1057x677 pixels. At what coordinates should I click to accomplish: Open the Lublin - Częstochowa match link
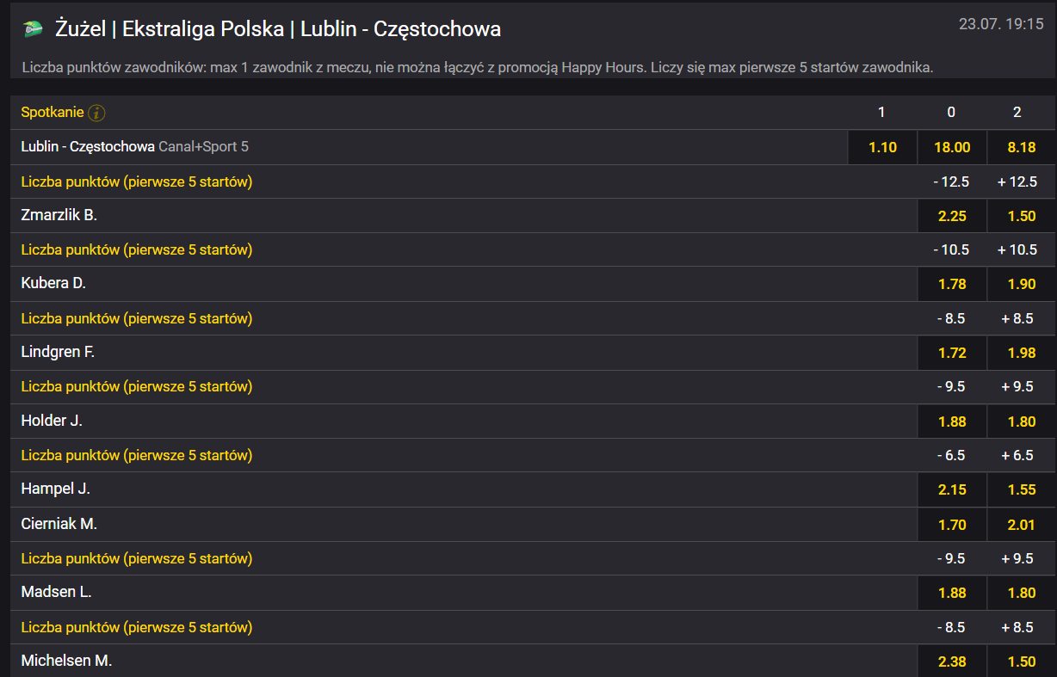click(x=88, y=146)
